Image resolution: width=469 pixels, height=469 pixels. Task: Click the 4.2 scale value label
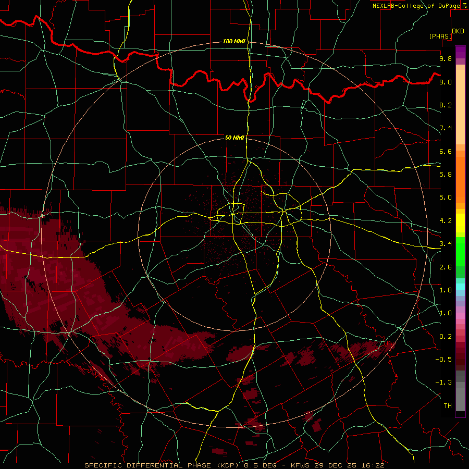pos(446,221)
